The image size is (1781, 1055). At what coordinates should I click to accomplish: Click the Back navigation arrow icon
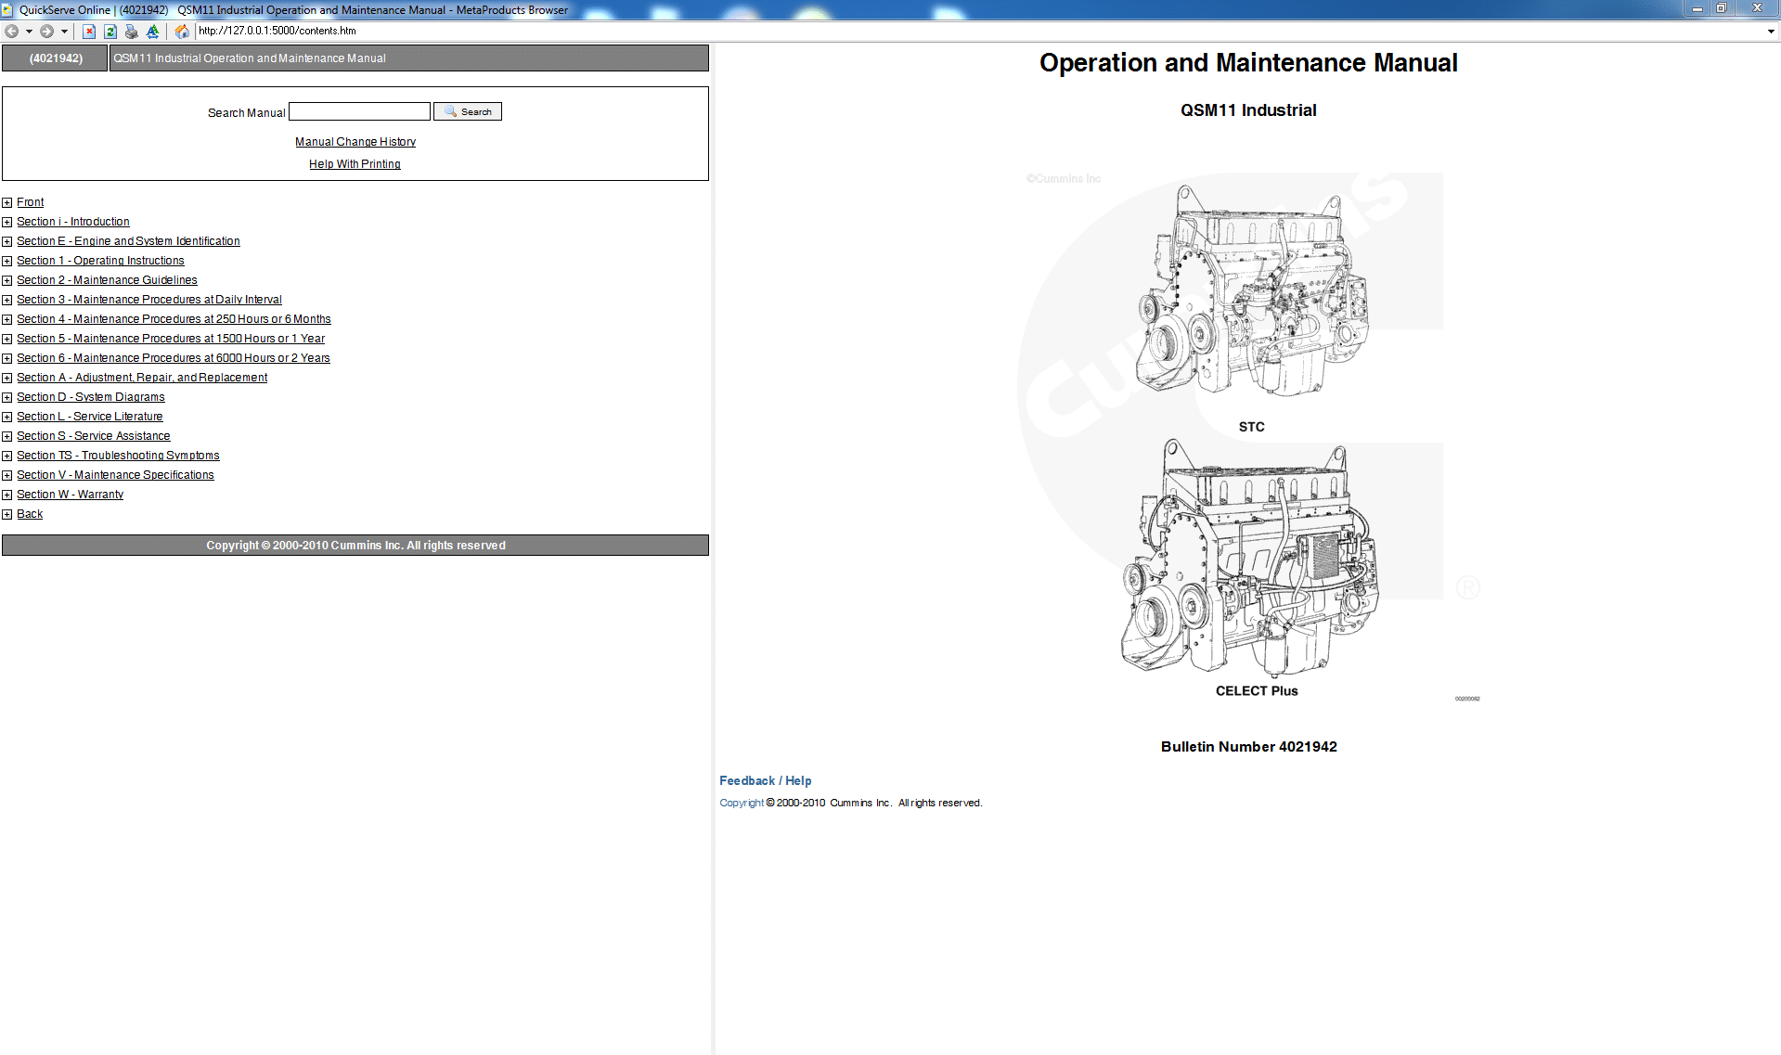click(x=11, y=31)
